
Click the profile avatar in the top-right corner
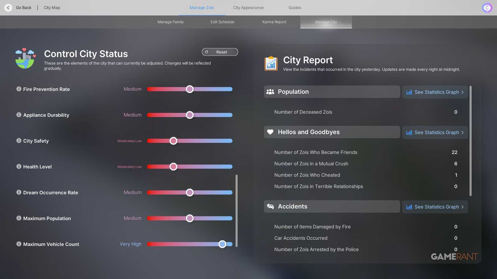pyautogui.click(x=487, y=8)
